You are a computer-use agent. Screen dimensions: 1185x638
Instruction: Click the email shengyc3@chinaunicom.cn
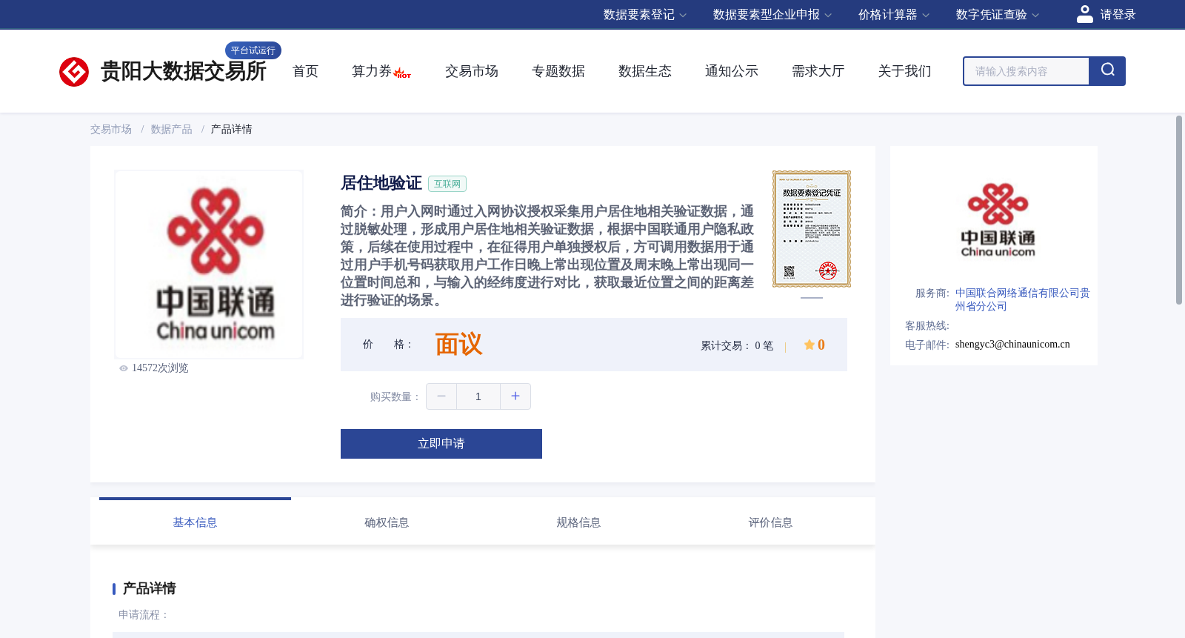(1012, 345)
